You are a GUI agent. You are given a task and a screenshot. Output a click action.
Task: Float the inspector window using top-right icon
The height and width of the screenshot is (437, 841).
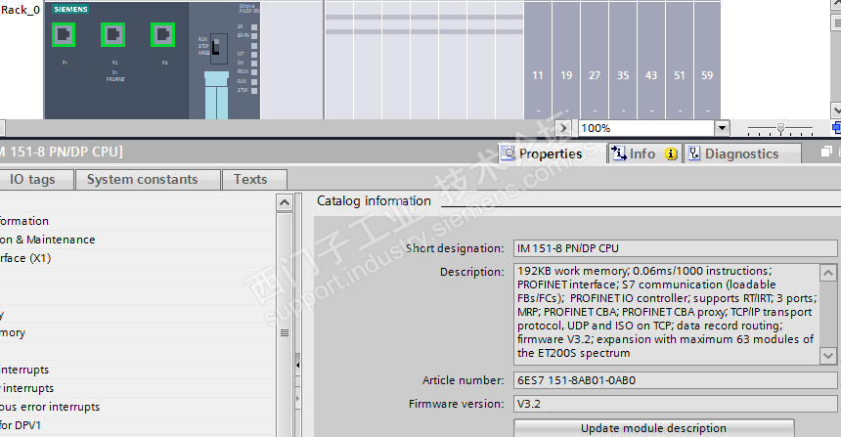(826, 152)
